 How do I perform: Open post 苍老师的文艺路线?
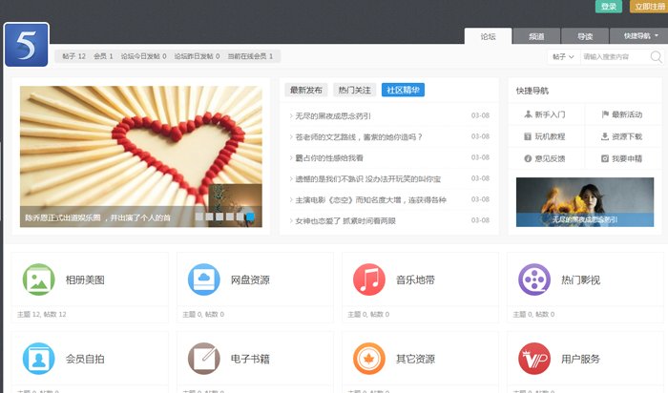pyautogui.click(x=359, y=136)
